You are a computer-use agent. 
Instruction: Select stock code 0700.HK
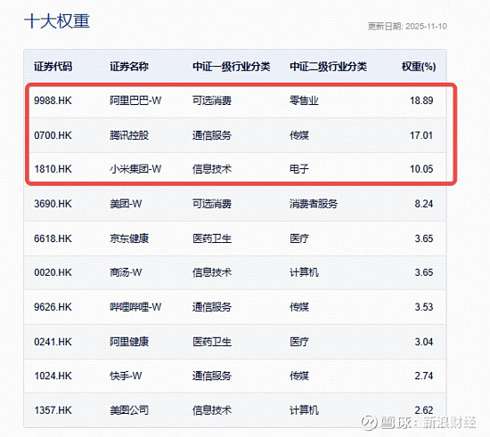point(53,135)
